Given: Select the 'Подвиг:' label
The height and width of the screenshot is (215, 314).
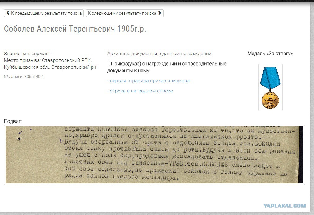Looking at the screenshot, I should click(x=13, y=121).
